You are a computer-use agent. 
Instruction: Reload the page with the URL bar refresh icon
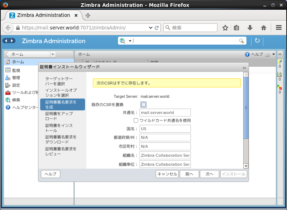click(157, 28)
